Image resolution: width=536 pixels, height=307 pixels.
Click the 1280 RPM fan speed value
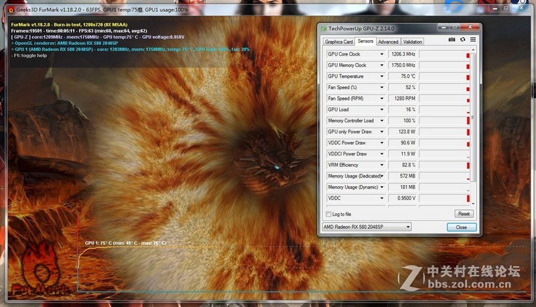[x=403, y=99]
